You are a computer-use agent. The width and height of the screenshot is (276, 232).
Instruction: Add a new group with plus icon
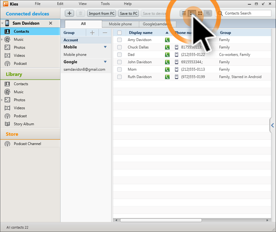click(92, 33)
